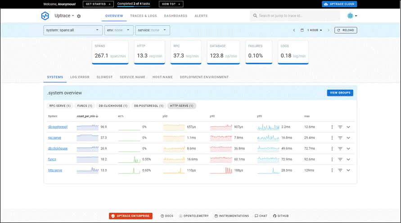This screenshot has height=223, width=401.
Task: Select the SERVICE.NAME sub-tab
Action: tap(132, 77)
